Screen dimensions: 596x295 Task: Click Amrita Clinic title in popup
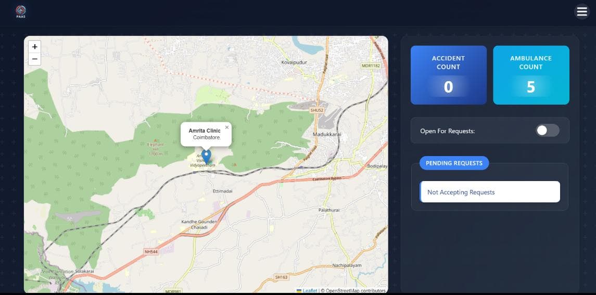(x=205, y=131)
